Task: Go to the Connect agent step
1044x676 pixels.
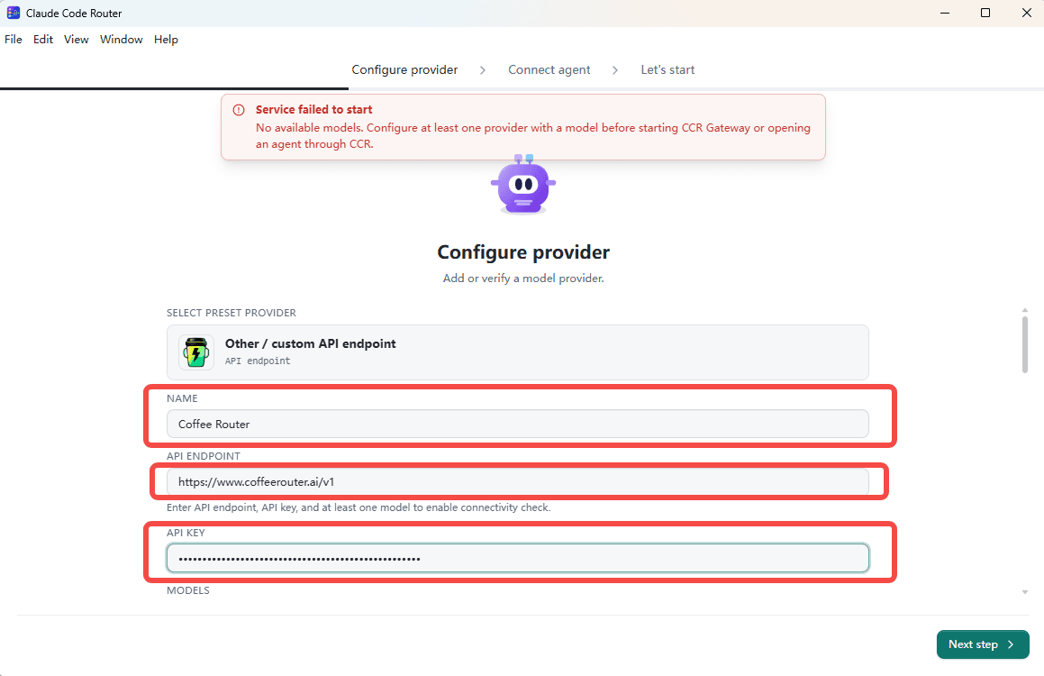Action: click(549, 70)
